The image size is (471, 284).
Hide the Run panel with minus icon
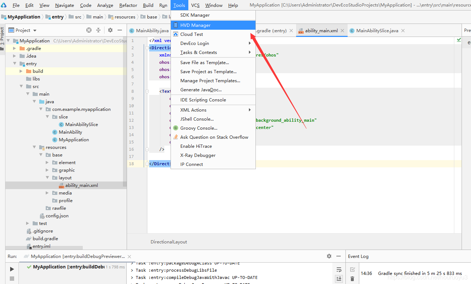338,256
